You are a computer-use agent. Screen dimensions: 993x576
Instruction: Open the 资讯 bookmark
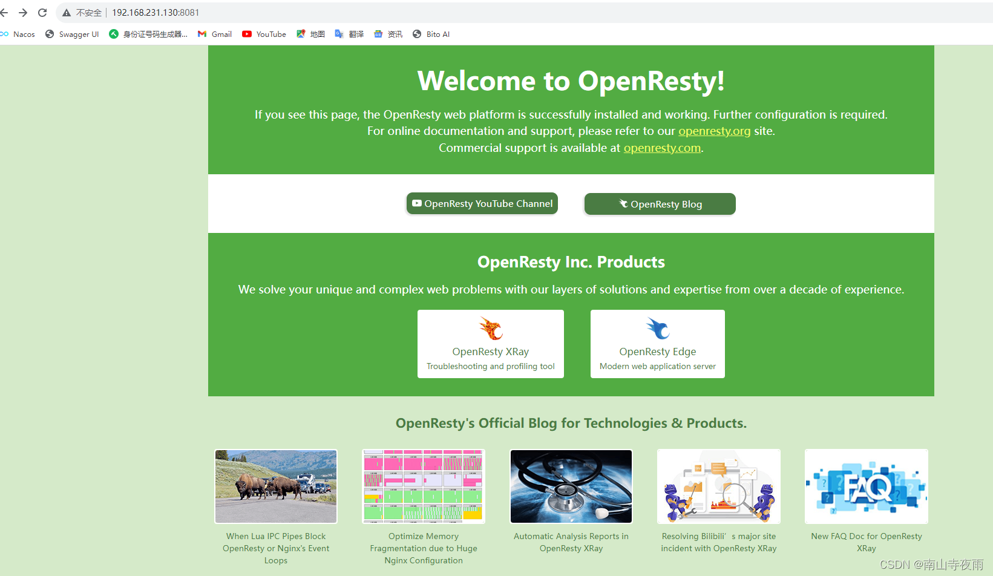click(388, 34)
